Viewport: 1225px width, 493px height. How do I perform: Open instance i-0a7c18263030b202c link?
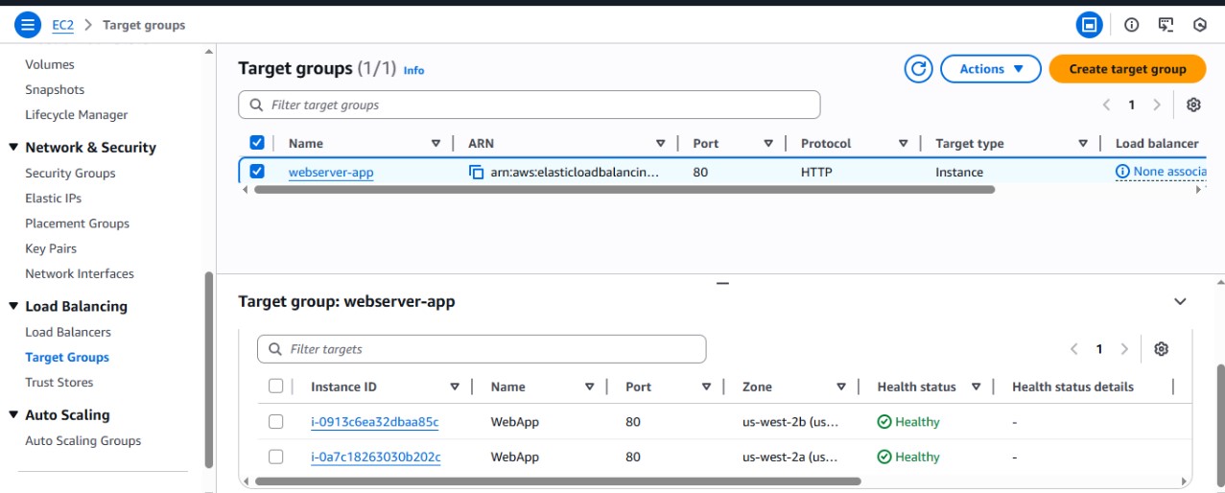click(376, 457)
